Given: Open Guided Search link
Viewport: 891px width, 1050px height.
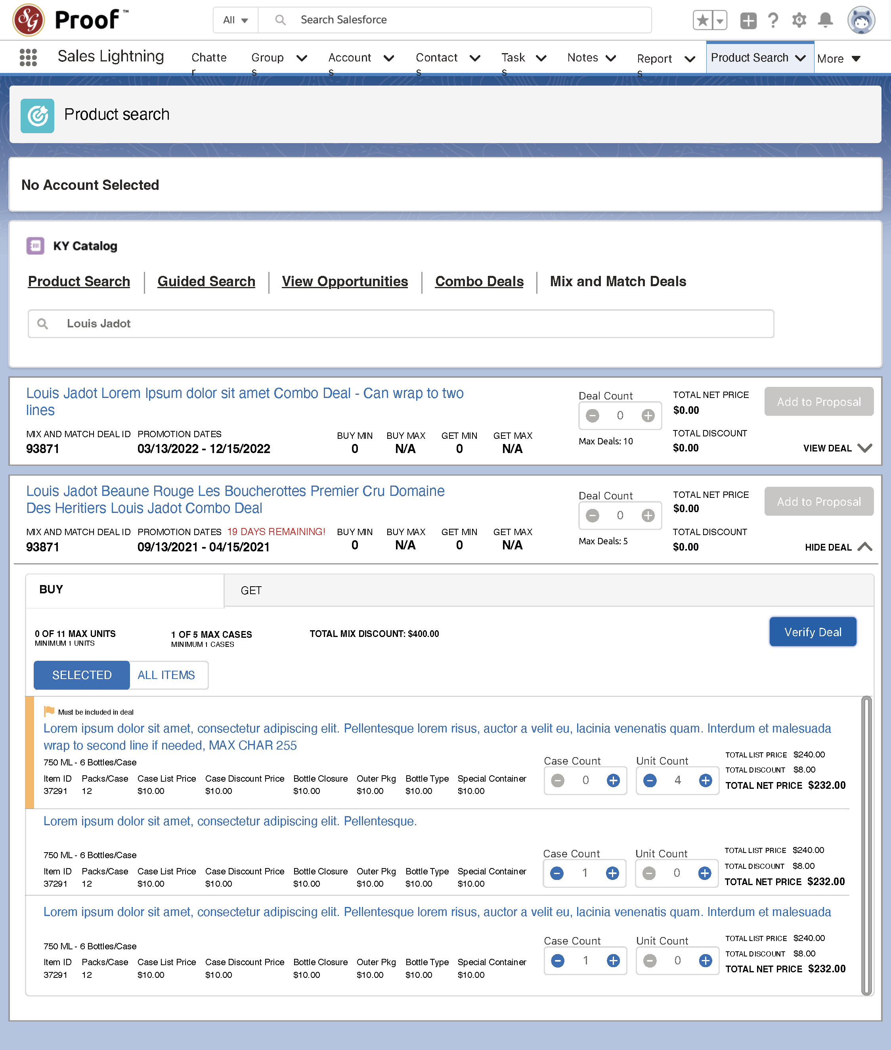Looking at the screenshot, I should [206, 281].
